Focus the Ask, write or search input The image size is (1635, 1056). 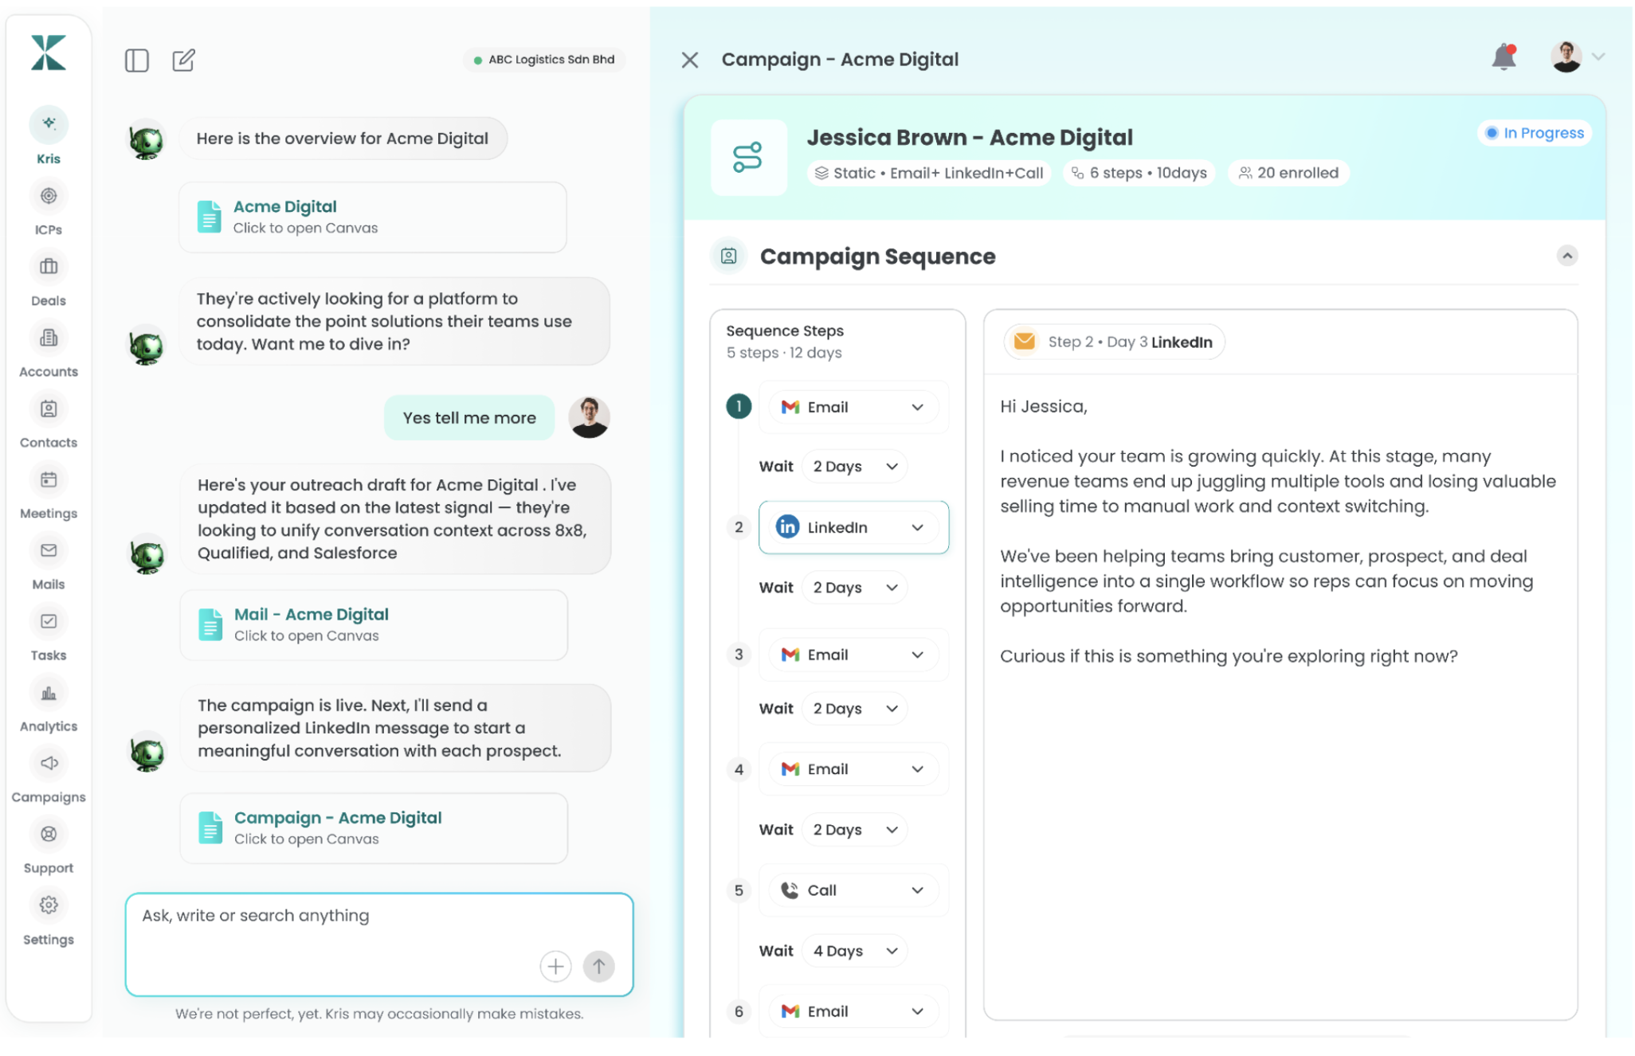tap(379, 945)
